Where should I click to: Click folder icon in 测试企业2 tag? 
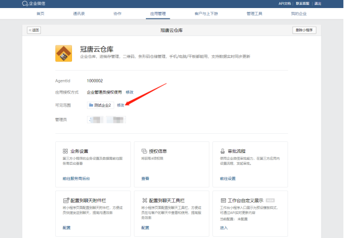[91, 105]
